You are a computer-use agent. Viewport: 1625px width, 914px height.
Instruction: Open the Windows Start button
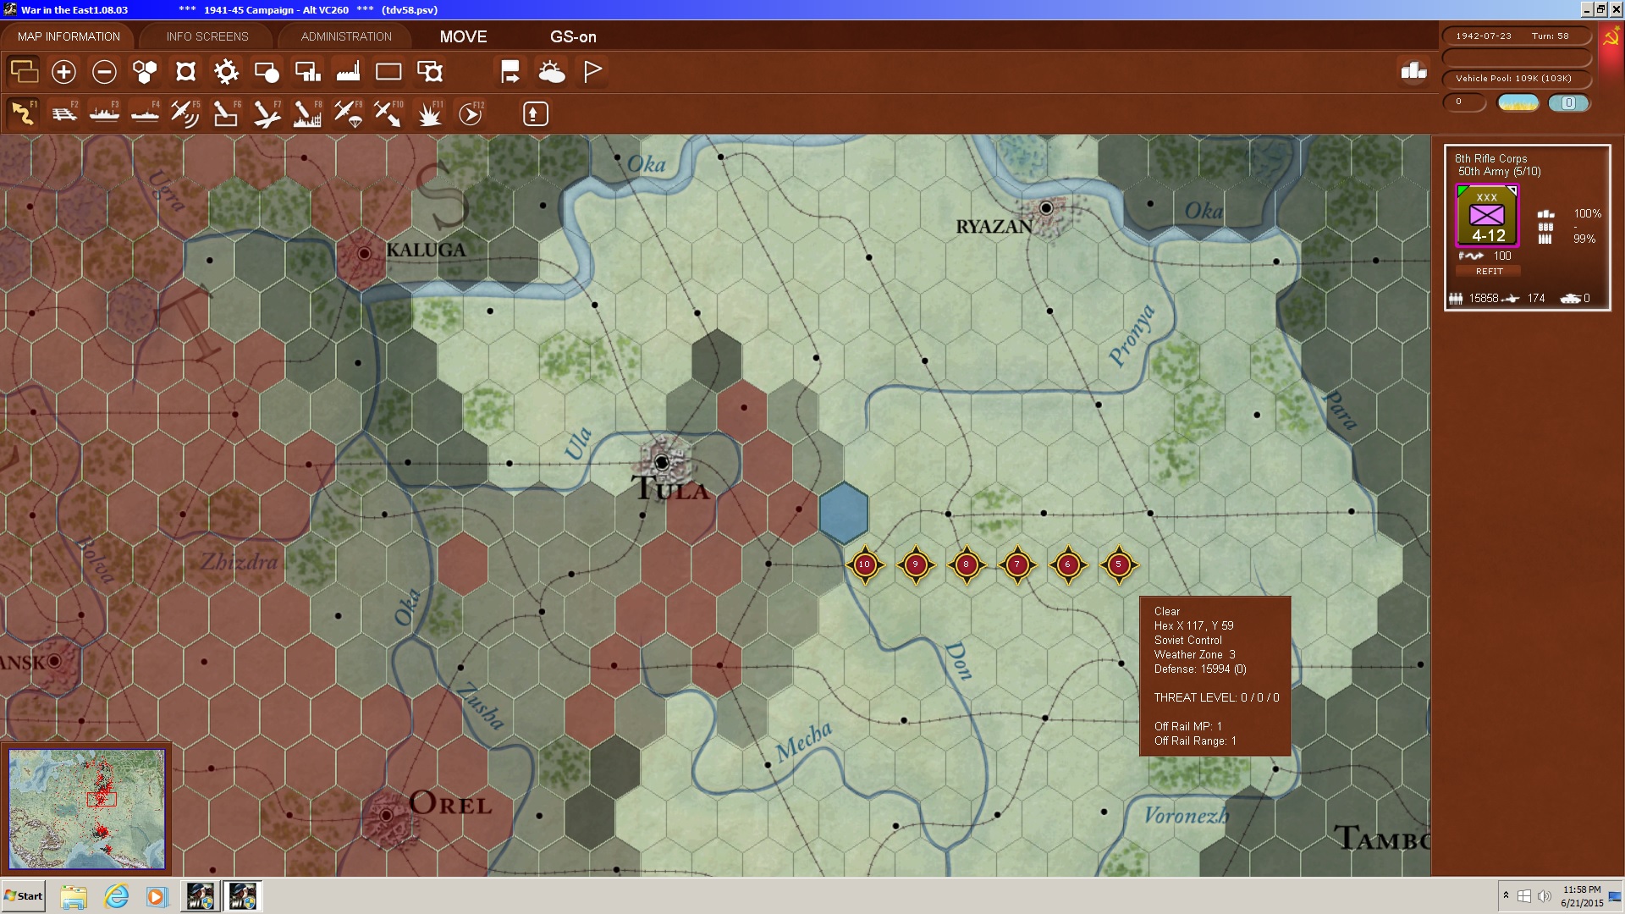point(24,896)
